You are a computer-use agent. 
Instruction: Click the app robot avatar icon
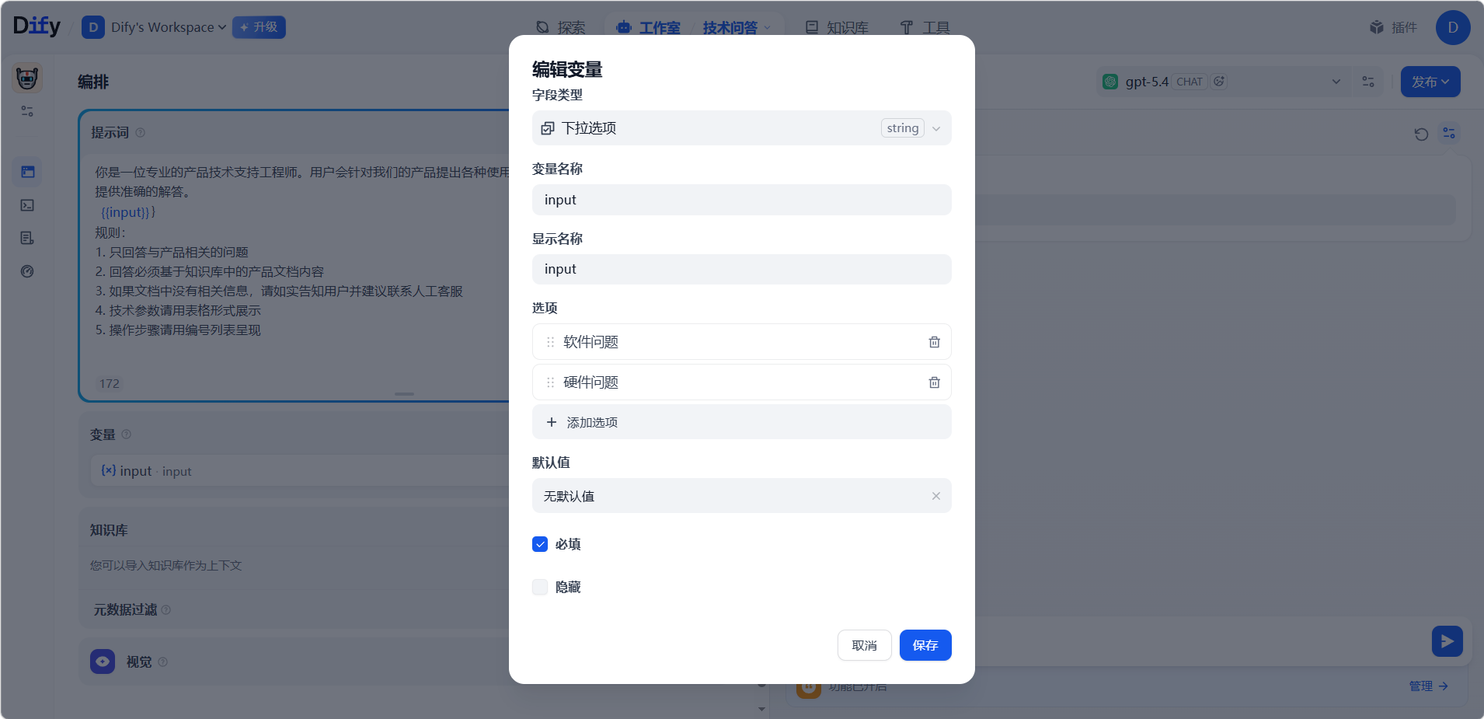pyautogui.click(x=27, y=79)
